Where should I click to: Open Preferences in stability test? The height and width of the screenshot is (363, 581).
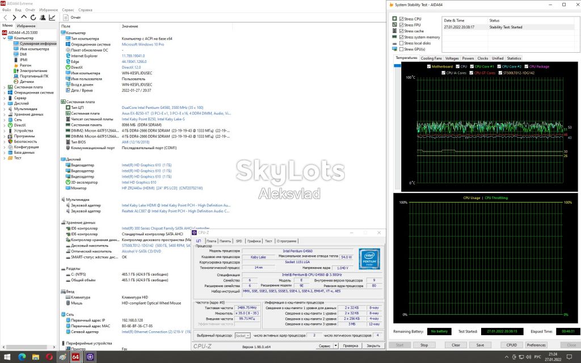[536, 345]
